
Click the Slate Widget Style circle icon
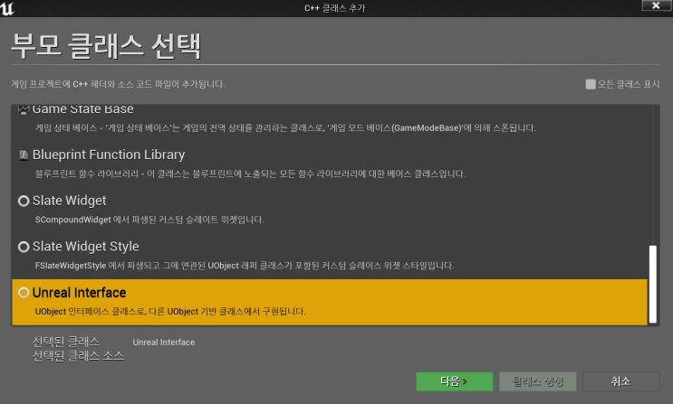(24, 247)
